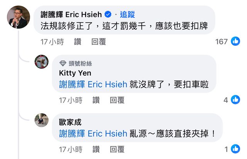The width and height of the screenshot is (247, 159).
Task: Open the 167 likes reaction icon
Action: [x=235, y=41]
